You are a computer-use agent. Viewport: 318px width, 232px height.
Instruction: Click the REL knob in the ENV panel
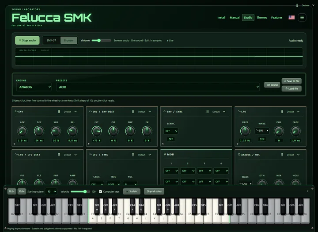coord(72,131)
